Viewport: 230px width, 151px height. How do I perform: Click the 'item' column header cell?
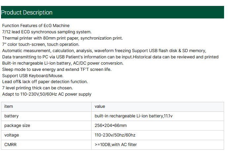[x=46, y=106]
